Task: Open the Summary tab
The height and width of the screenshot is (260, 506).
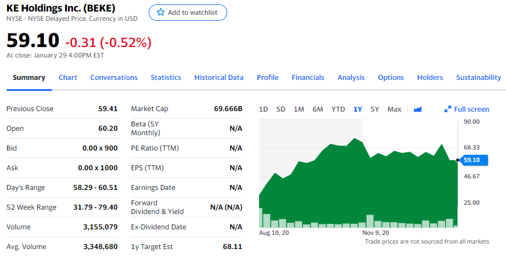Action: 29,78
